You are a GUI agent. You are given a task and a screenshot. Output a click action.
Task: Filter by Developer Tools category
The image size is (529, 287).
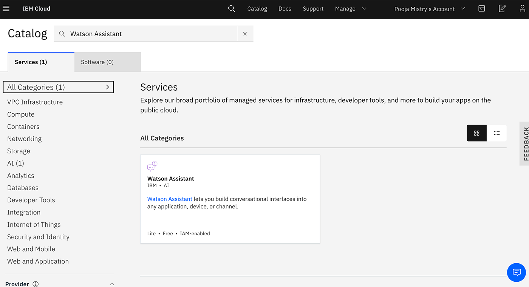coord(31,200)
